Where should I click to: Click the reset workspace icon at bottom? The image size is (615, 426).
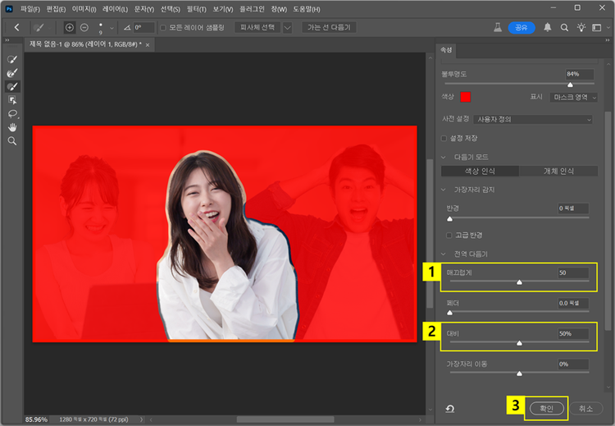(x=450, y=408)
